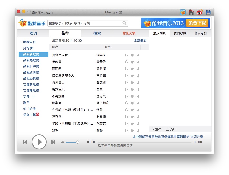Open the home page icon in title bar
The height and width of the screenshot is (175, 229).
pyautogui.click(x=191, y=12)
